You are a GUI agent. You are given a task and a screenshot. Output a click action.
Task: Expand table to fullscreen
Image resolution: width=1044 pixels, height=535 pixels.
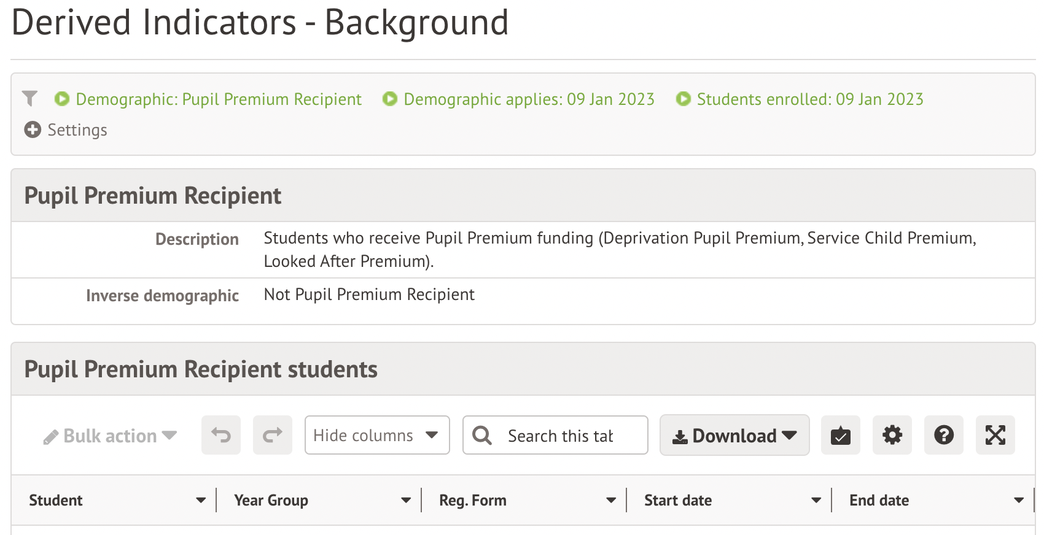click(x=995, y=435)
